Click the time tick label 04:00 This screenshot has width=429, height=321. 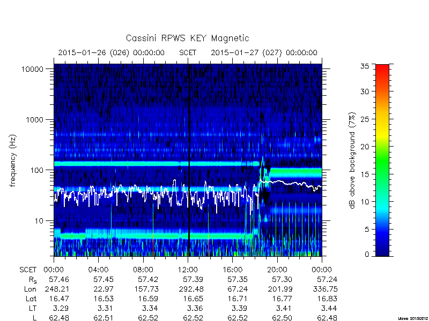coord(98,270)
